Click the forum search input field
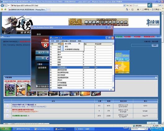Viewport: 164px width, 131px height. [x=141, y=45]
